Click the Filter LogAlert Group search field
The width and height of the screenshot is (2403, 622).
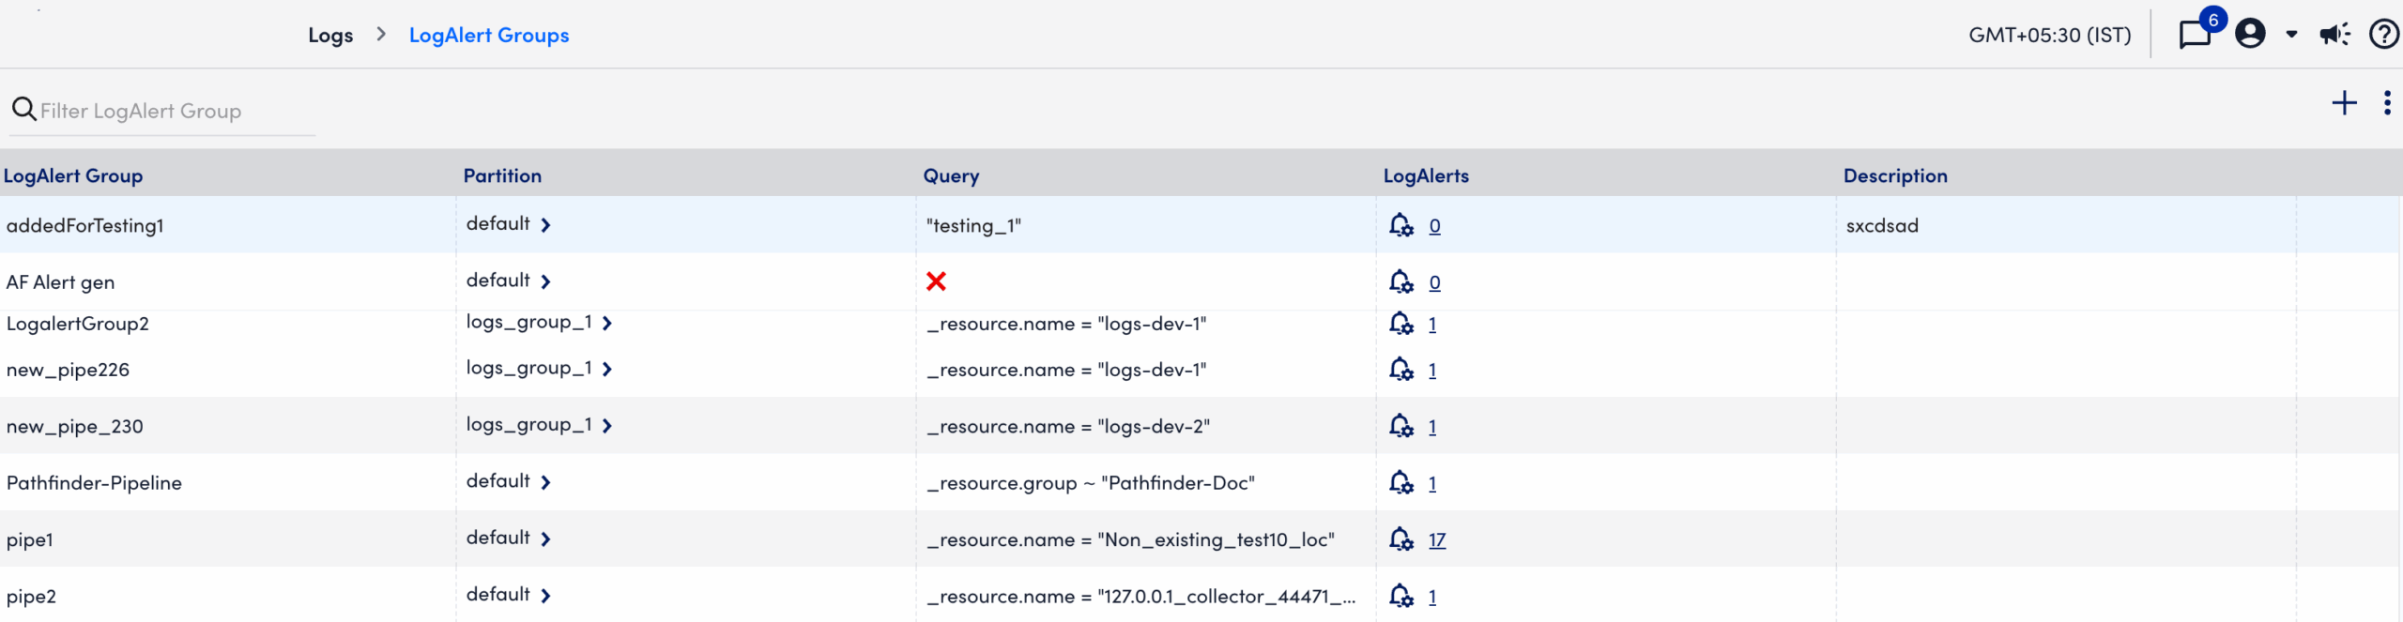click(x=169, y=112)
